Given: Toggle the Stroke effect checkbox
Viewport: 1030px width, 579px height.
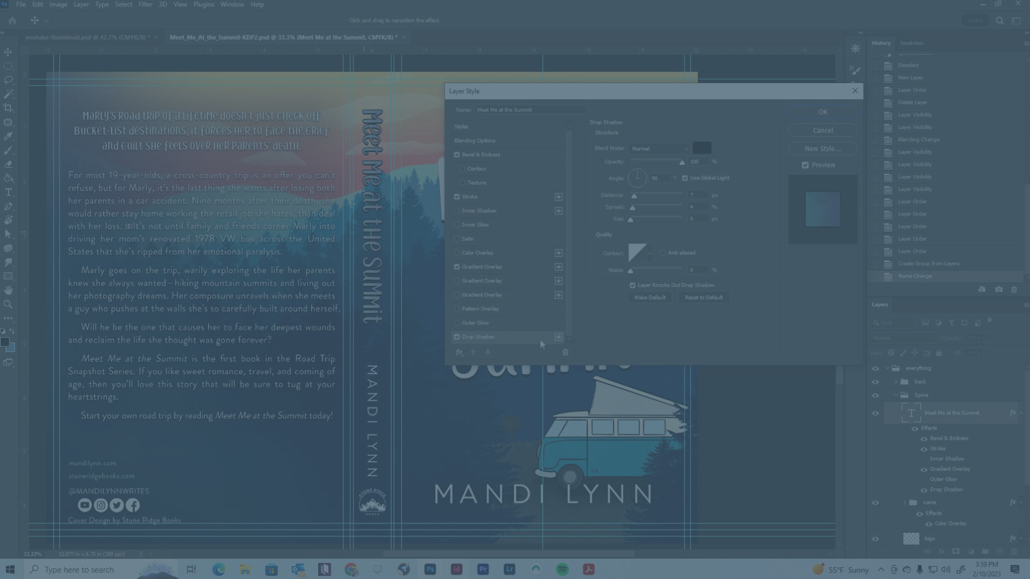Looking at the screenshot, I should pos(457,197).
